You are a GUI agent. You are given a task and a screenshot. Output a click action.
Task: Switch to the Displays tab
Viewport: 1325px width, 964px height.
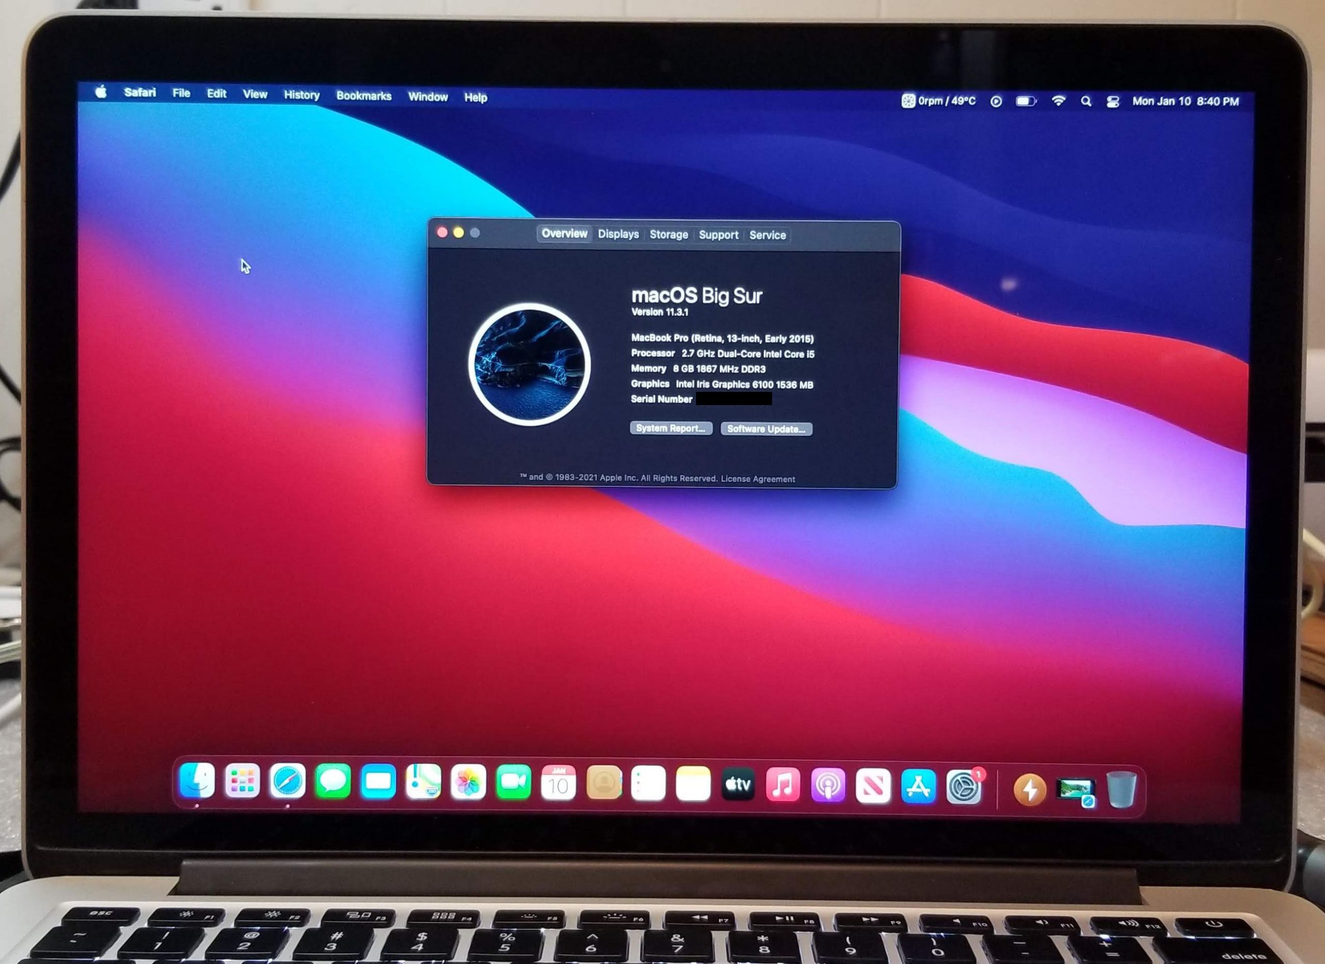(618, 234)
